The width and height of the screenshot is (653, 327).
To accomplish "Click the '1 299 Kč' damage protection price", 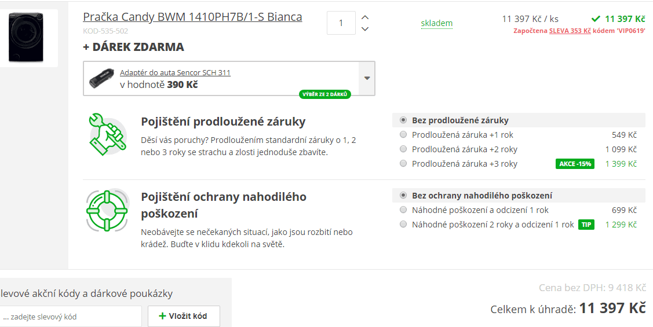I will [621, 225].
